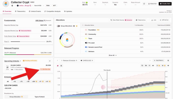
Task: Switch fundamentals to Amount view
Action: tap(48, 20)
